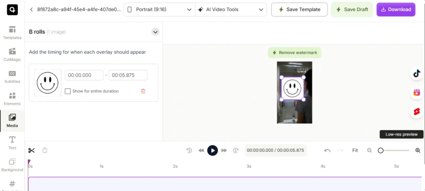Click the timeline zoom slider handle
425x191 pixels.
(x=381, y=150)
